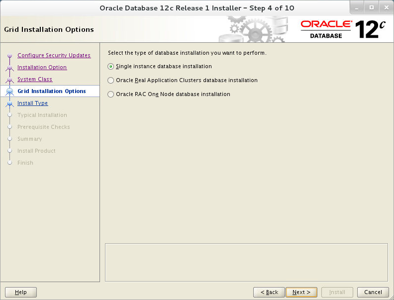394x300 pixels.
Task: Click the Grid Installation Options page heading
Action: click(x=49, y=29)
